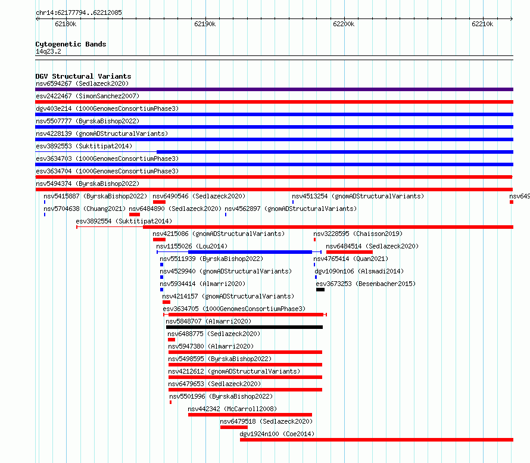
Task: Click nsv3228595 (Chaisson2019) label
Action: point(358,234)
